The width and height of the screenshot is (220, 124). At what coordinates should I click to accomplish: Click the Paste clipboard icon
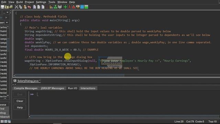[x=25, y=7]
